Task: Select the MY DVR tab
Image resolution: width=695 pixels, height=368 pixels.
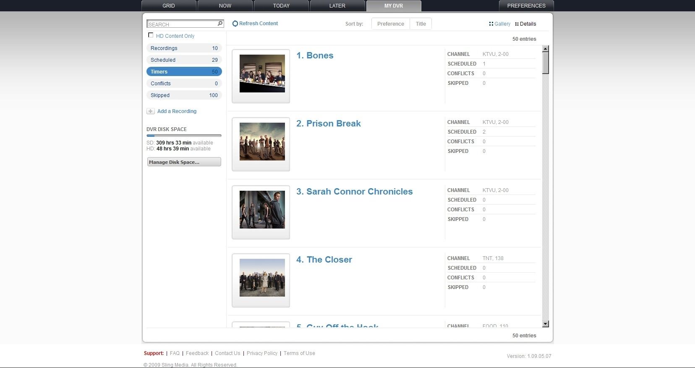Action: pyautogui.click(x=394, y=6)
